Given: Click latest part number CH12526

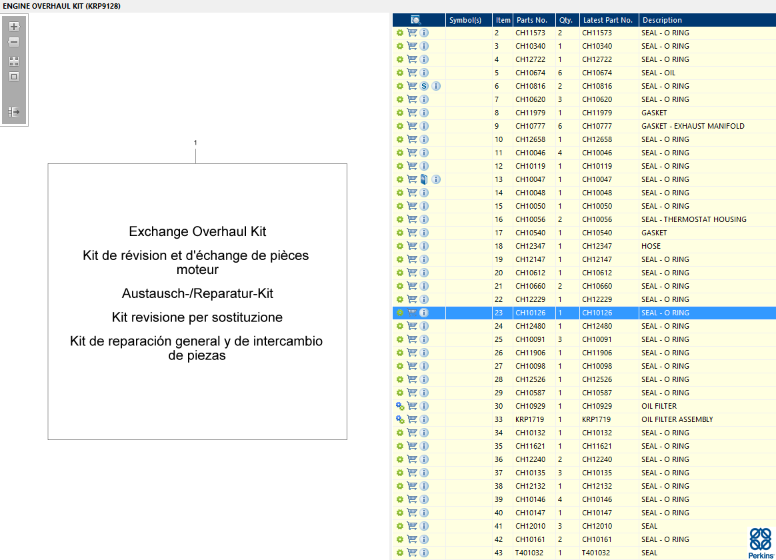Looking at the screenshot, I should click(597, 379).
